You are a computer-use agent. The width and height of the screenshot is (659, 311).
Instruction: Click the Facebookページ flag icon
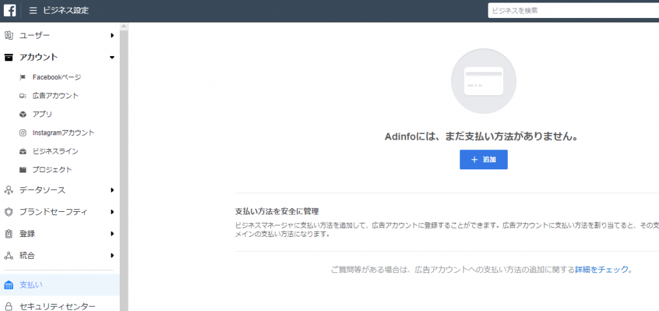point(23,77)
